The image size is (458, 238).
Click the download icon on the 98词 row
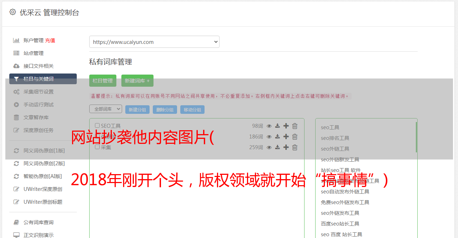click(277, 126)
